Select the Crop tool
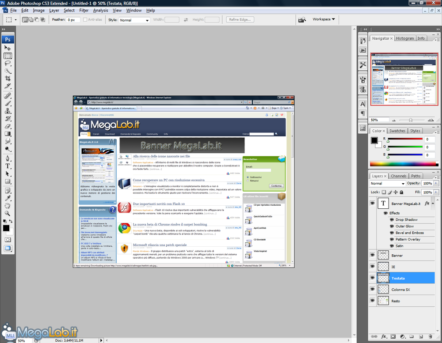 8,79
